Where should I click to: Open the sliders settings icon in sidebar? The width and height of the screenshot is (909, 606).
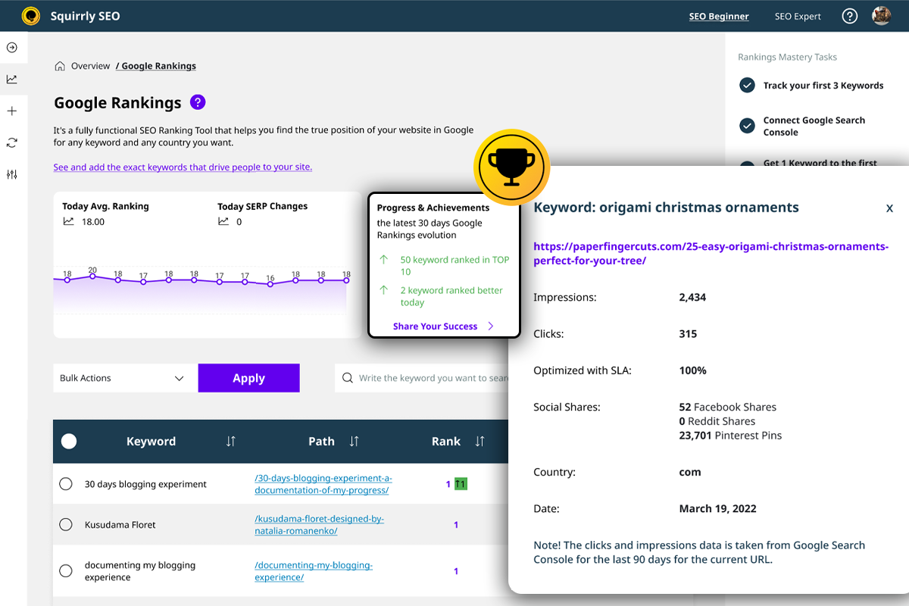tap(12, 174)
